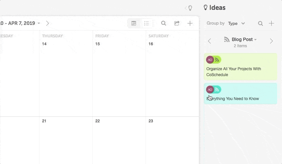Open calendar search with the magnifier icon
Image resolution: width=282 pixels, height=164 pixels.
click(x=163, y=23)
